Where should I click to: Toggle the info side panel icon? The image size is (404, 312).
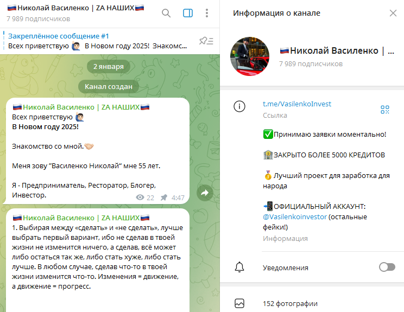pos(188,13)
